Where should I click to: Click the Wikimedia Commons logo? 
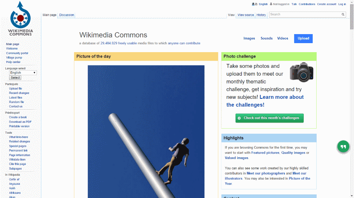point(20,19)
